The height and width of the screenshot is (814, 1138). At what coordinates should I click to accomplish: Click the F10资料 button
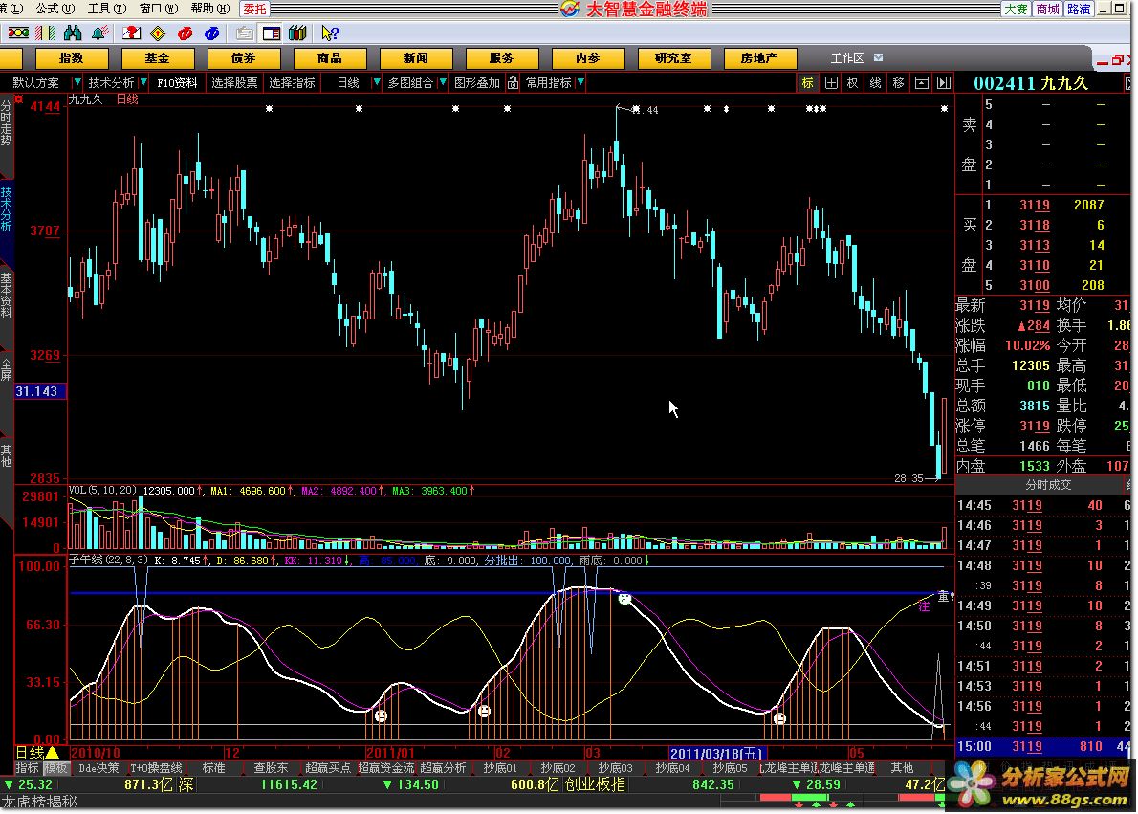pos(177,83)
